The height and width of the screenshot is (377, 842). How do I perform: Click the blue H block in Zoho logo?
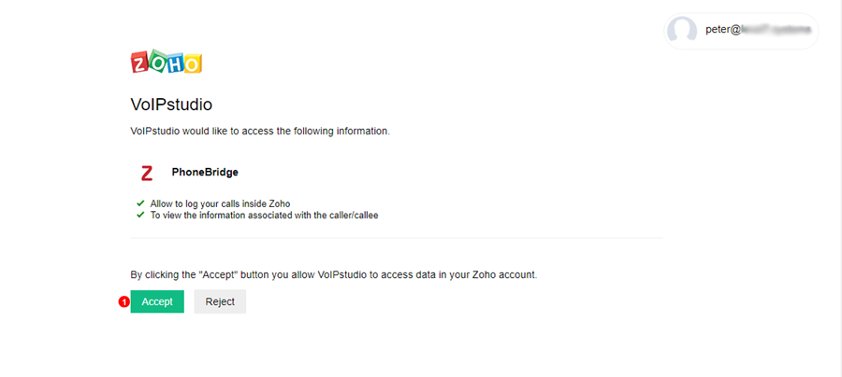click(176, 63)
